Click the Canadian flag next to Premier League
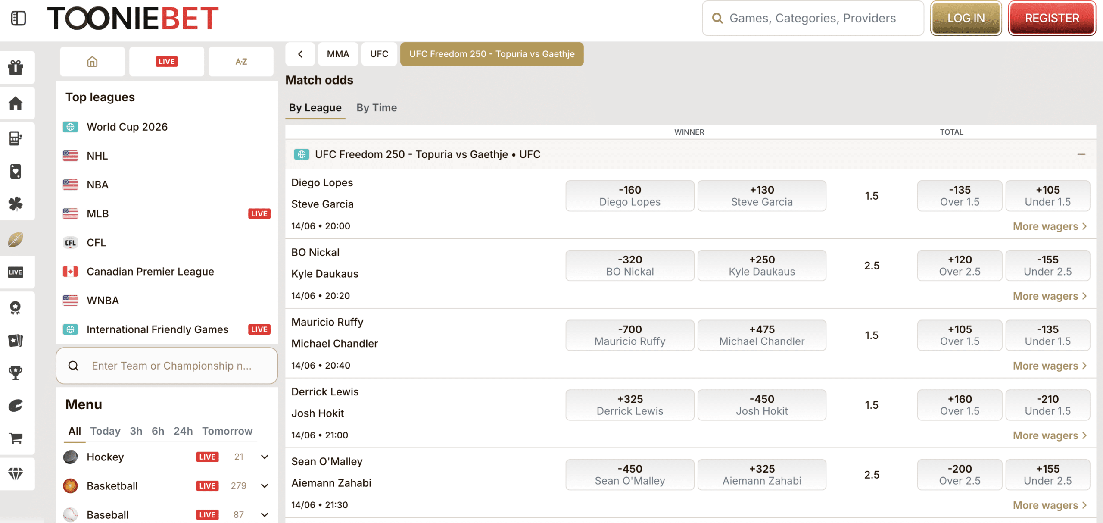This screenshot has width=1103, height=523. point(70,271)
